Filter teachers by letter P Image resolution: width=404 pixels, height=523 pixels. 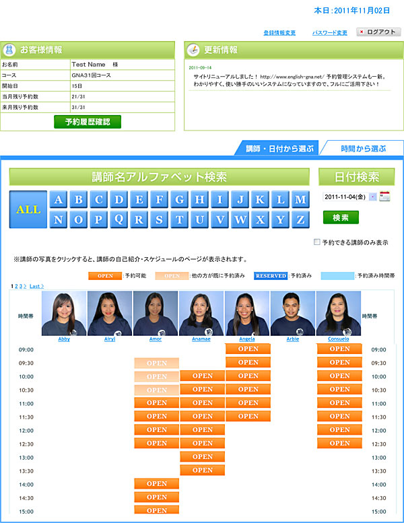(x=99, y=219)
